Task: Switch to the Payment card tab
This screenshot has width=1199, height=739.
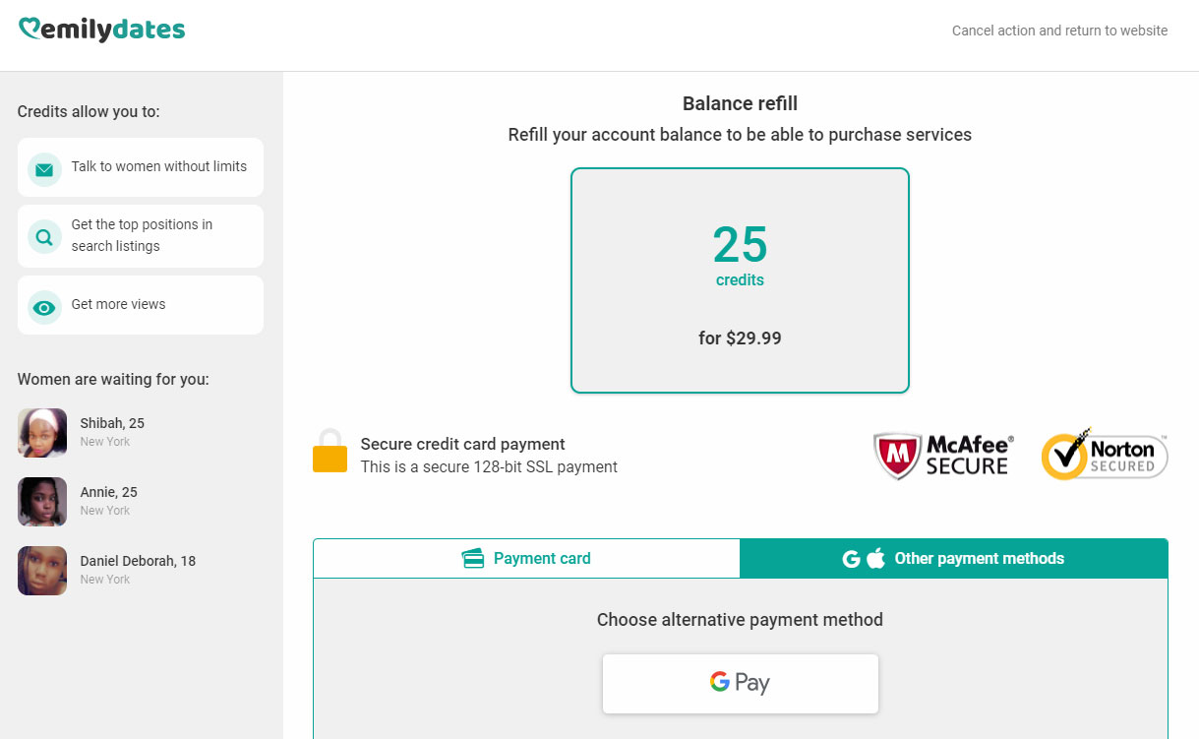Action: pos(526,559)
